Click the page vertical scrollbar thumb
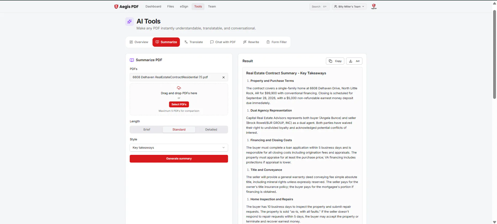 pyautogui.click(x=494, y=54)
